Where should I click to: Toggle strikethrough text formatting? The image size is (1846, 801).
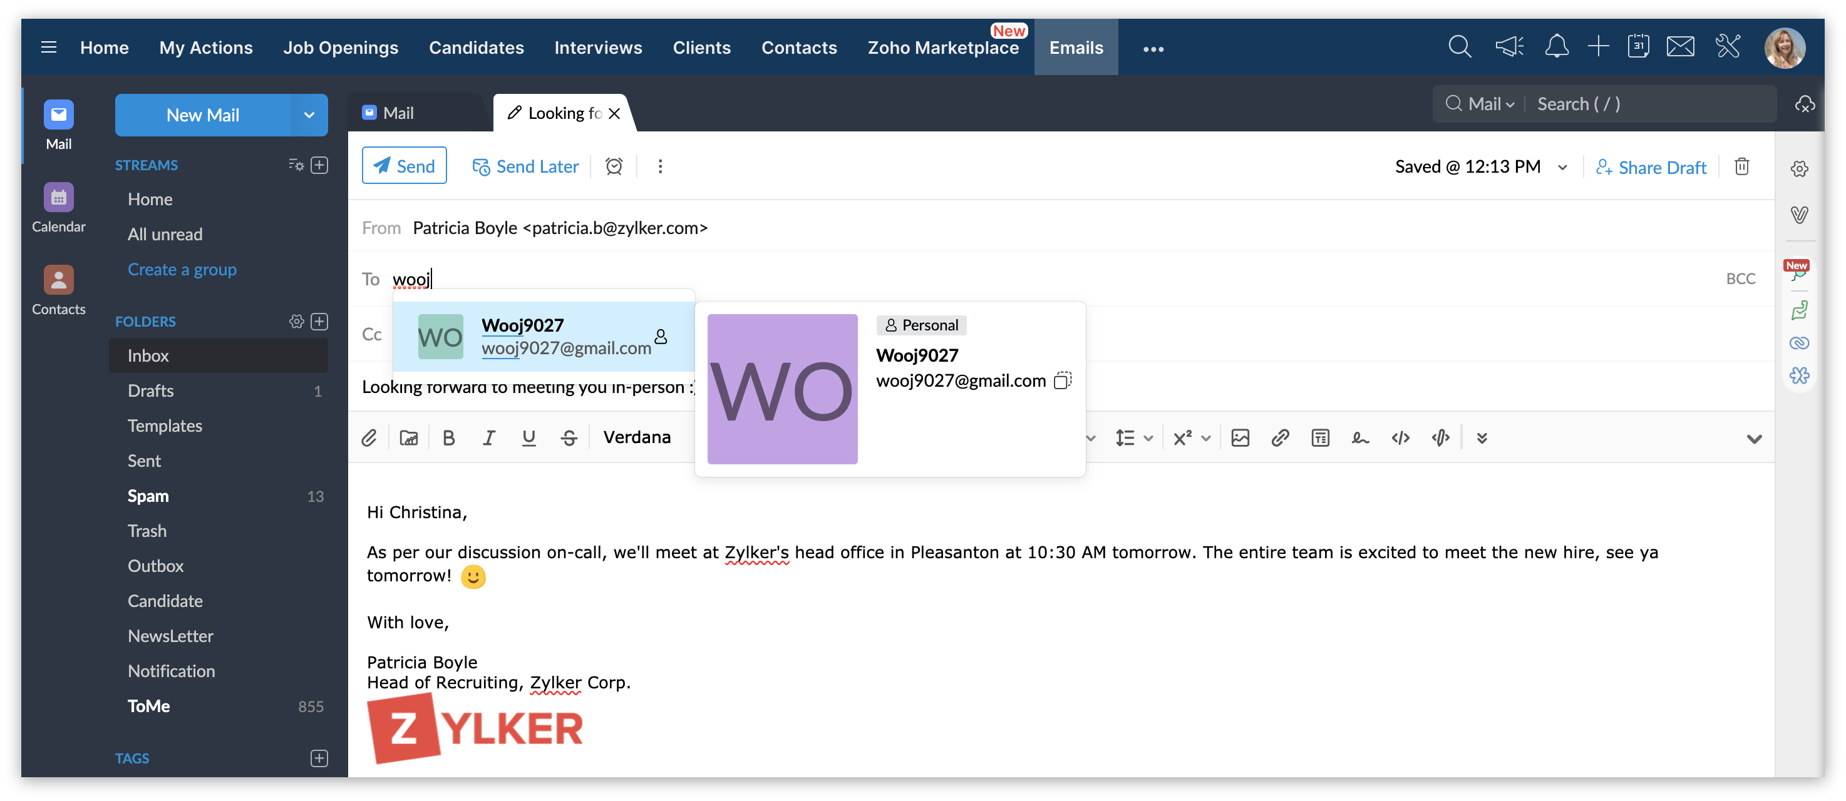coord(569,438)
